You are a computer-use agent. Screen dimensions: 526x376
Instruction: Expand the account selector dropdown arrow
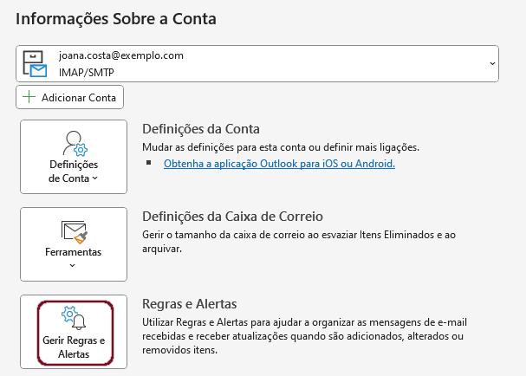pyautogui.click(x=492, y=63)
